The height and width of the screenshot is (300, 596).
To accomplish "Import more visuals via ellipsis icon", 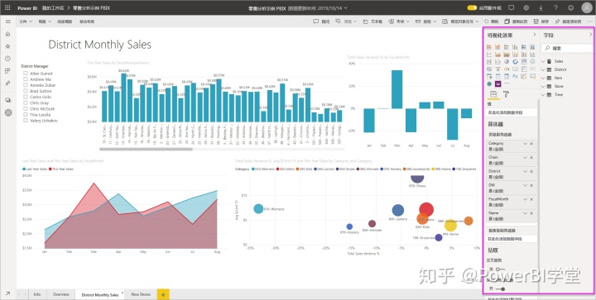I will coord(507,83).
